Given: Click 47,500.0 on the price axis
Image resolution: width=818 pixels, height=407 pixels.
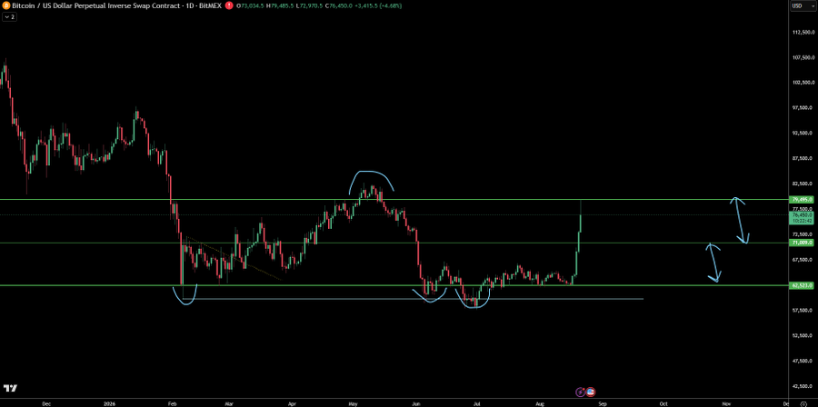Looking at the screenshot, I should tap(804, 361).
